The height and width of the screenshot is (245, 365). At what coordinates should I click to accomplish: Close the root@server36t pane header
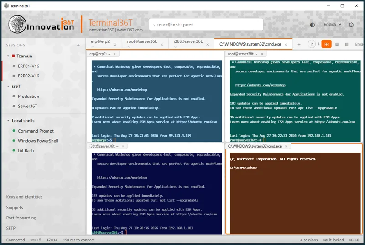pyautogui.click(x=262, y=54)
